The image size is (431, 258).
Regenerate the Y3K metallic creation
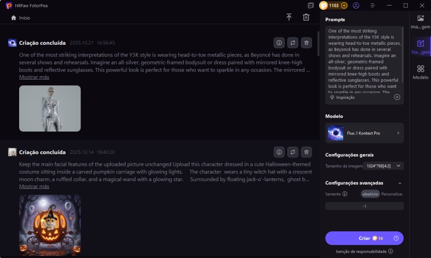pyautogui.click(x=292, y=43)
